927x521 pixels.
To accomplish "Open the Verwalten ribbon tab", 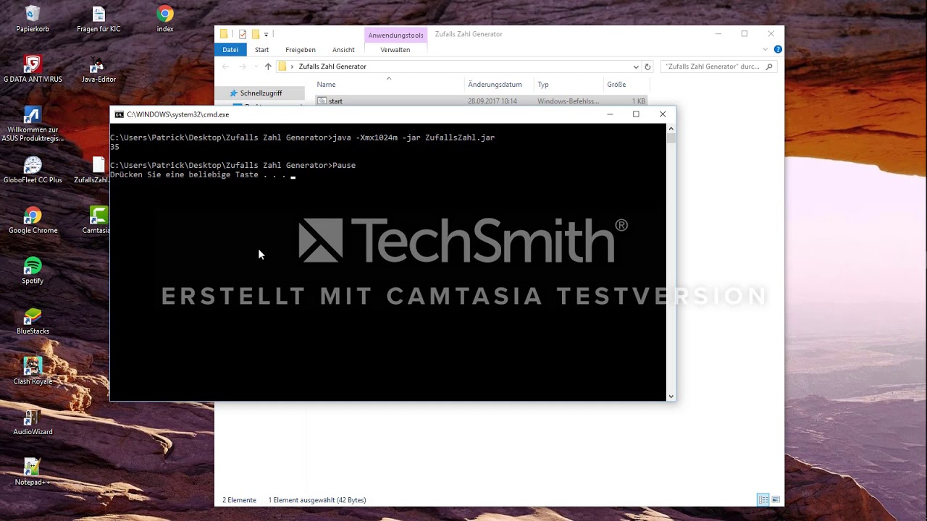I will [395, 50].
